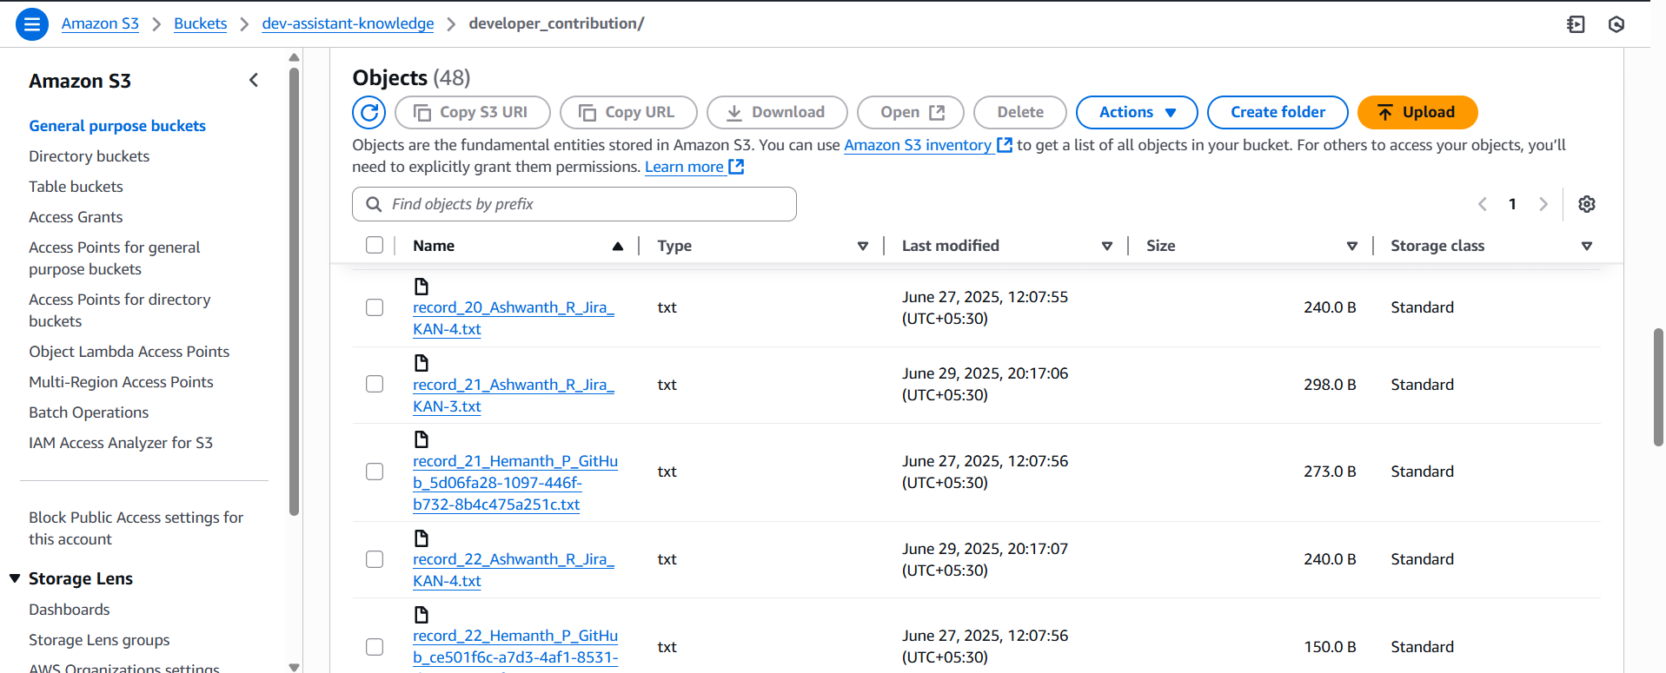Open Multi-Region Access Points
The width and height of the screenshot is (1666, 673).
(121, 382)
